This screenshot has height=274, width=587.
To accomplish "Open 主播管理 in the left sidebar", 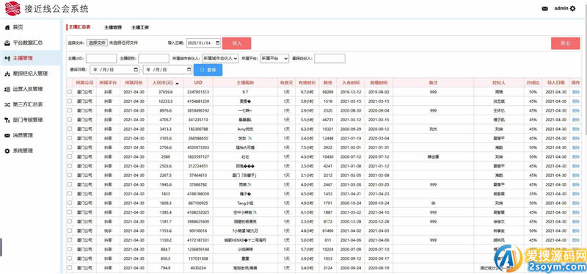I will pos(30,58).
